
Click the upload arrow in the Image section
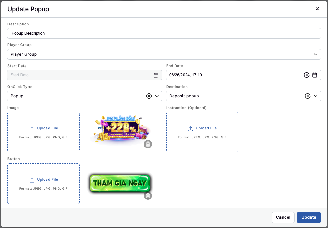click(x=32, y=128)
